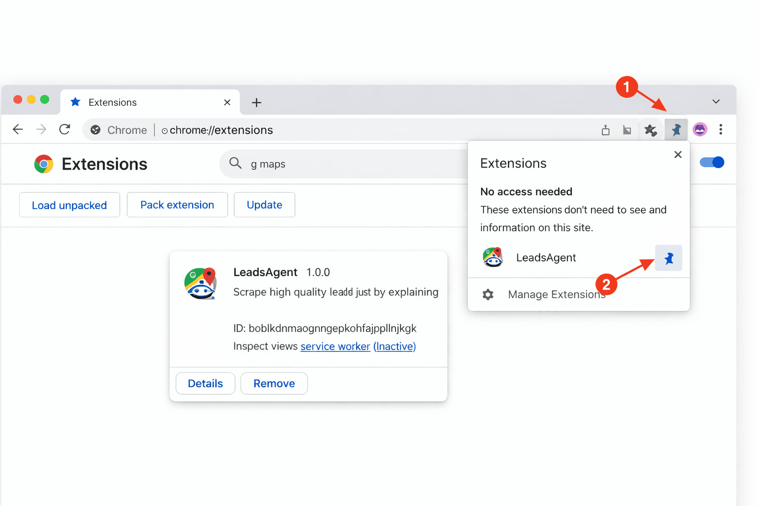
Task: Click the bookmark icon in the address bar
Action: (x=627, y=129)
